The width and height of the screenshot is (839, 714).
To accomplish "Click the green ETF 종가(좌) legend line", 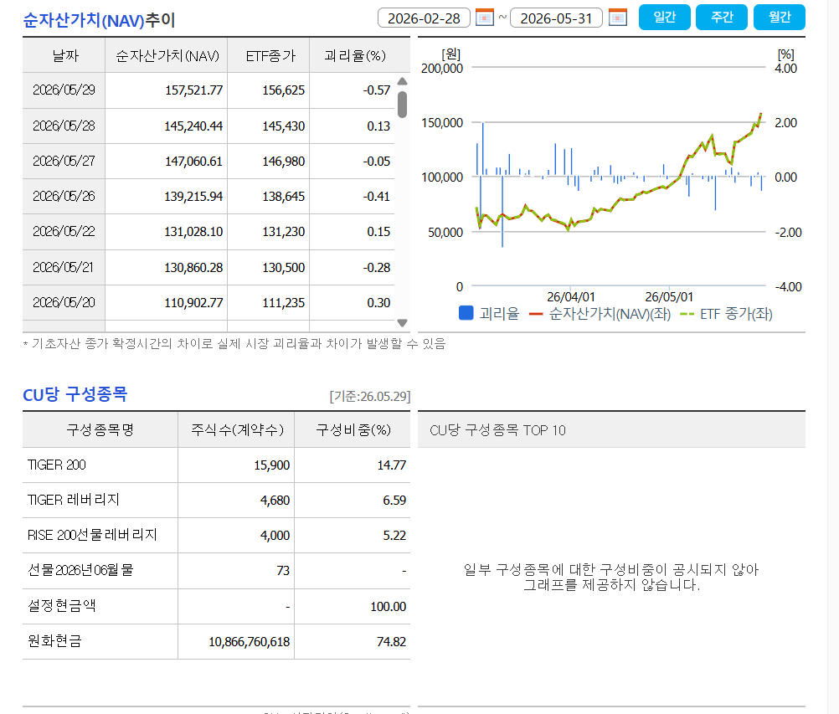I will (687, 314).
